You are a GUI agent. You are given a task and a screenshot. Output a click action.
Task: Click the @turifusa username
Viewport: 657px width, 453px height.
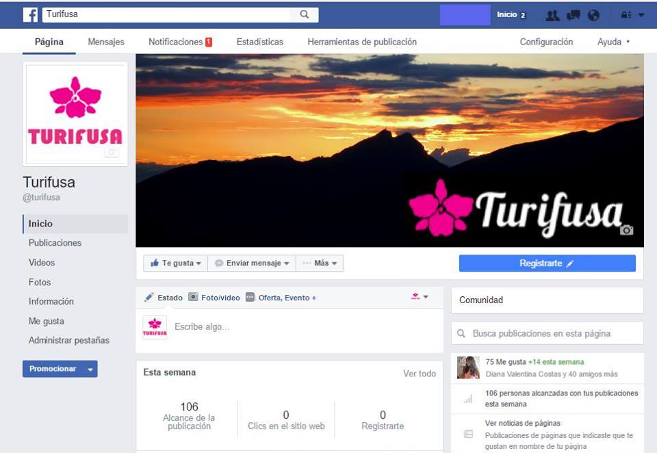[41, 197]
